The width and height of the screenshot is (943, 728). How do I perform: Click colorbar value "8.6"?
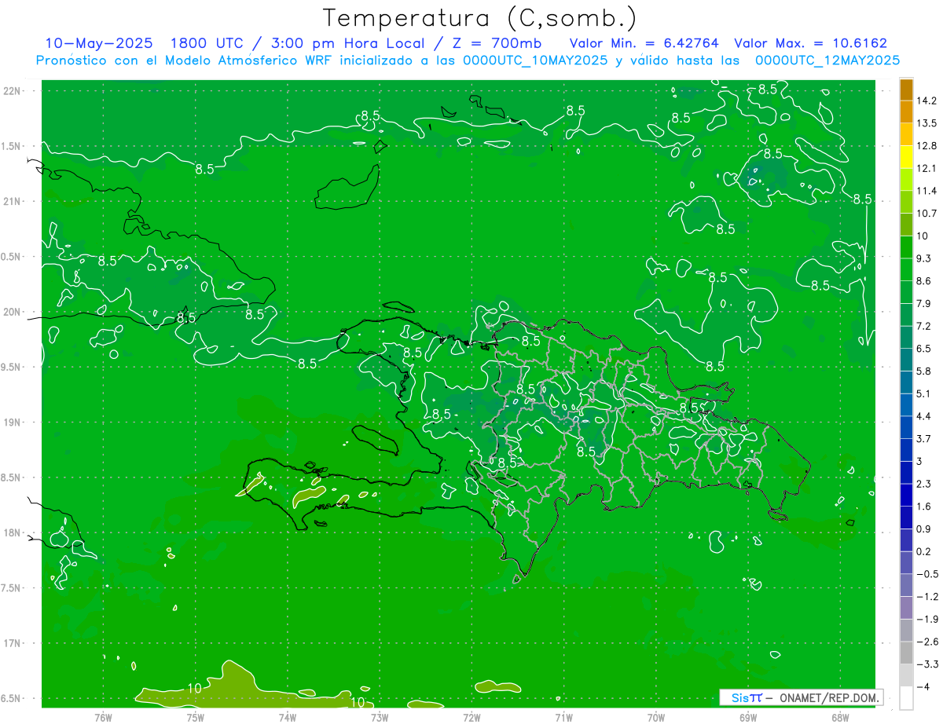[923, 281]
